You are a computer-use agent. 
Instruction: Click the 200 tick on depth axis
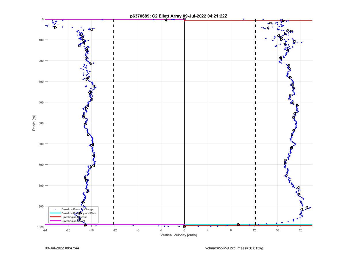click(x=41, y=61)
